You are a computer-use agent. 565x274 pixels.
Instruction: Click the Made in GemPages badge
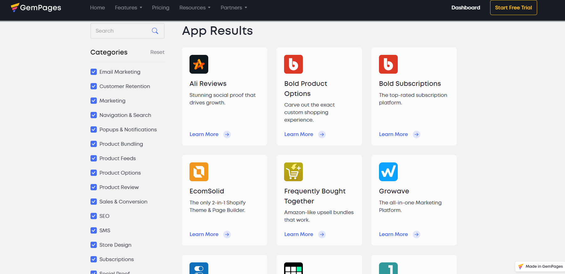[540, 266]
